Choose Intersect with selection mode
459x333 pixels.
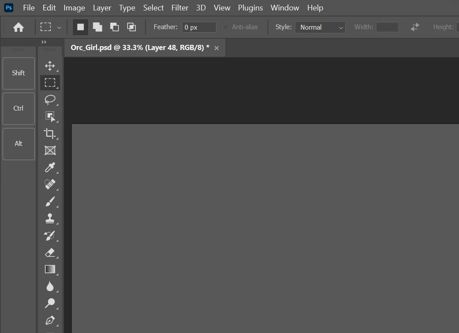click(x=132, y=27)
